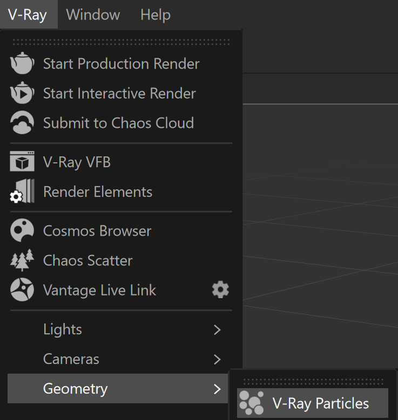Viewport: 398px width, 420px height.
Task: Click the V-Ray VFB cube window icon
Action: tap(22, 161)
